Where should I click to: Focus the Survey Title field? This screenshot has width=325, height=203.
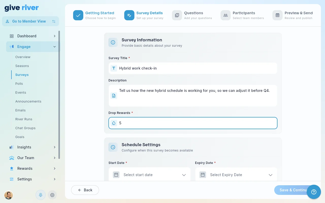(193, 68)
